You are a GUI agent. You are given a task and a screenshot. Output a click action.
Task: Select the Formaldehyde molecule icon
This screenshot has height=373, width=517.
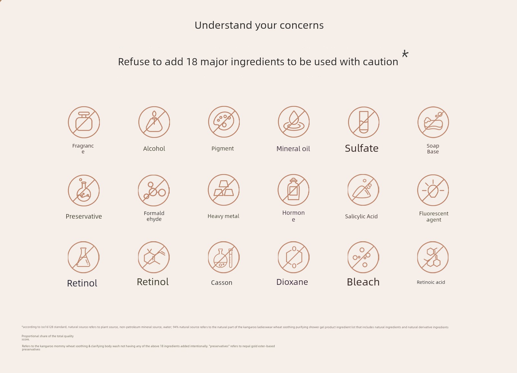point(154,191)
